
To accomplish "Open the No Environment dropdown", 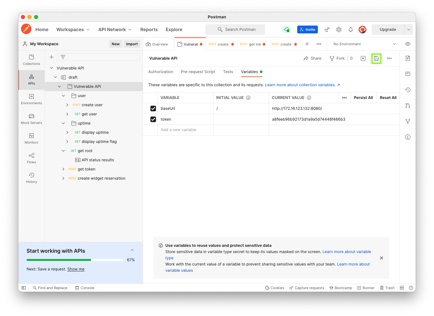I will coord(364,44).
